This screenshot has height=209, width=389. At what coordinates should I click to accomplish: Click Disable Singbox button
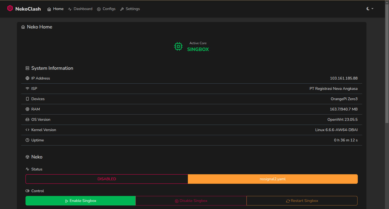pyautogui.click(x=191, y=201)
